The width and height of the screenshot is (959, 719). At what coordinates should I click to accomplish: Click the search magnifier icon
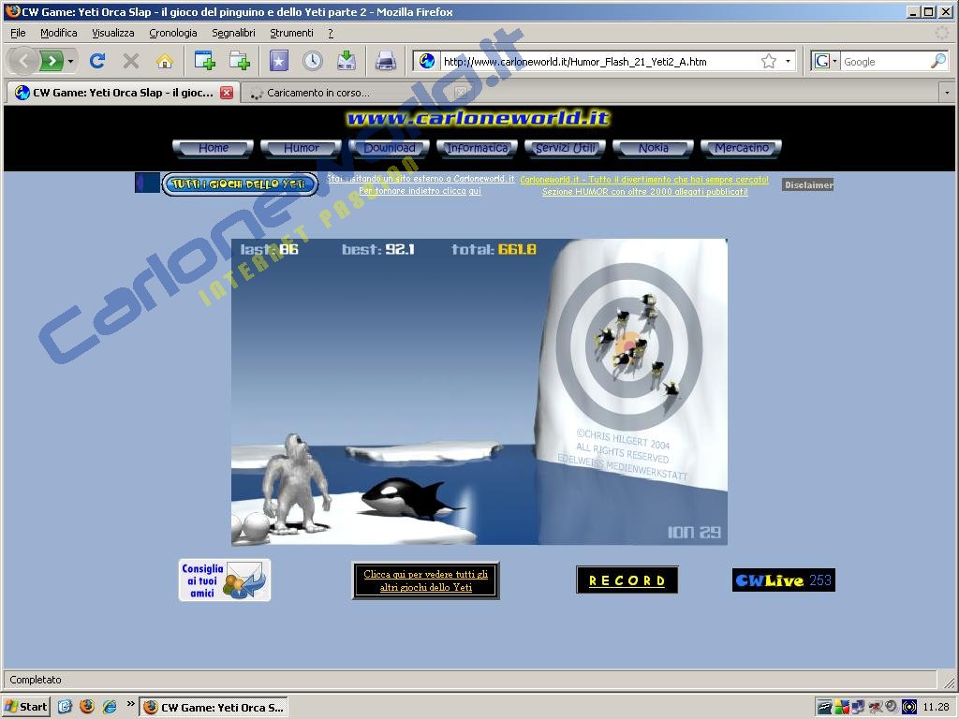[x=938, y=61]
